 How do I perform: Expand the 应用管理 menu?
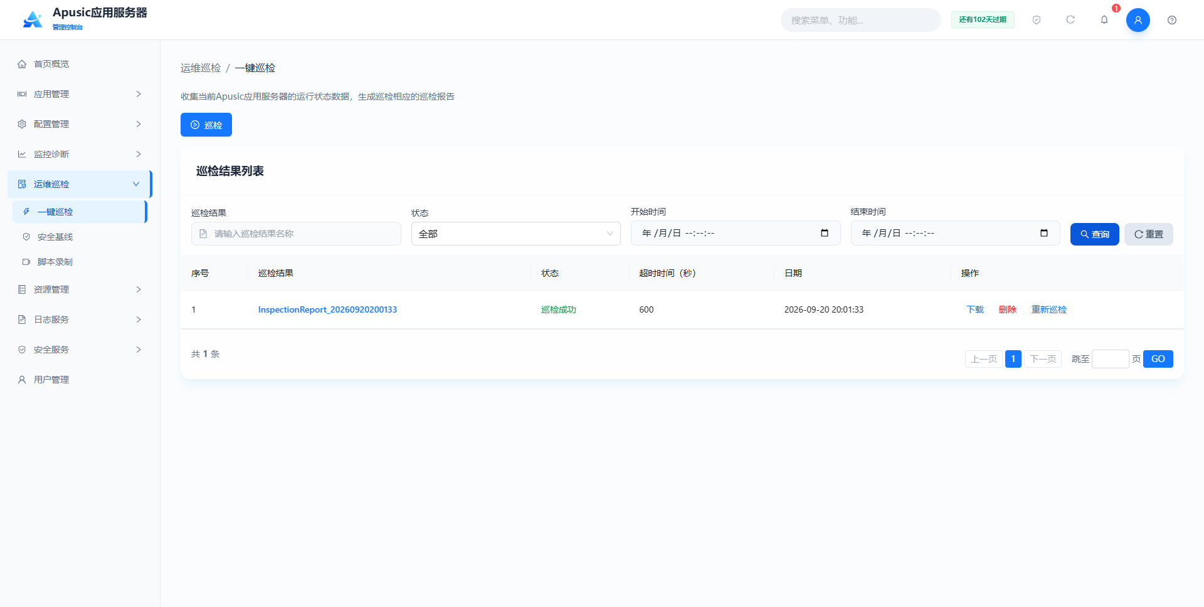(x=80, y=94)
